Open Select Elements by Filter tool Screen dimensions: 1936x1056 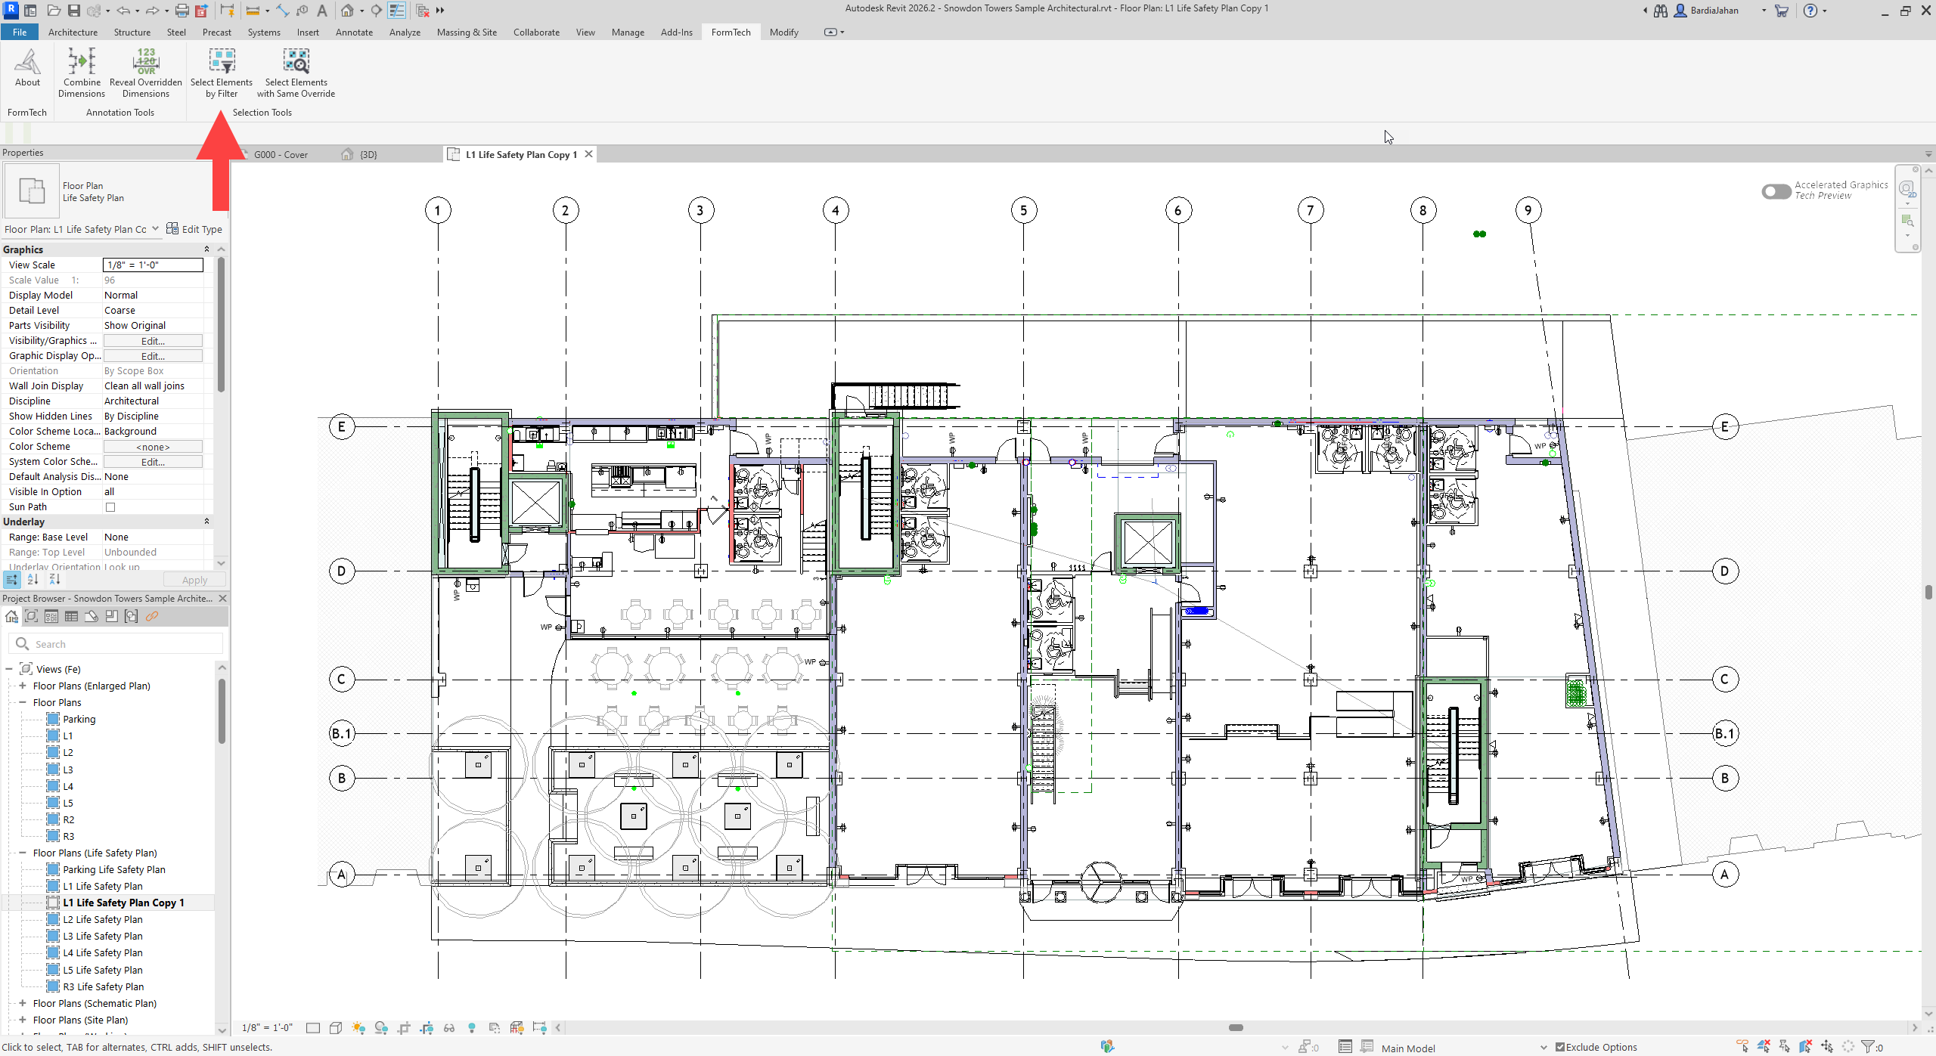pyautogui.click(x=222, y=61)
